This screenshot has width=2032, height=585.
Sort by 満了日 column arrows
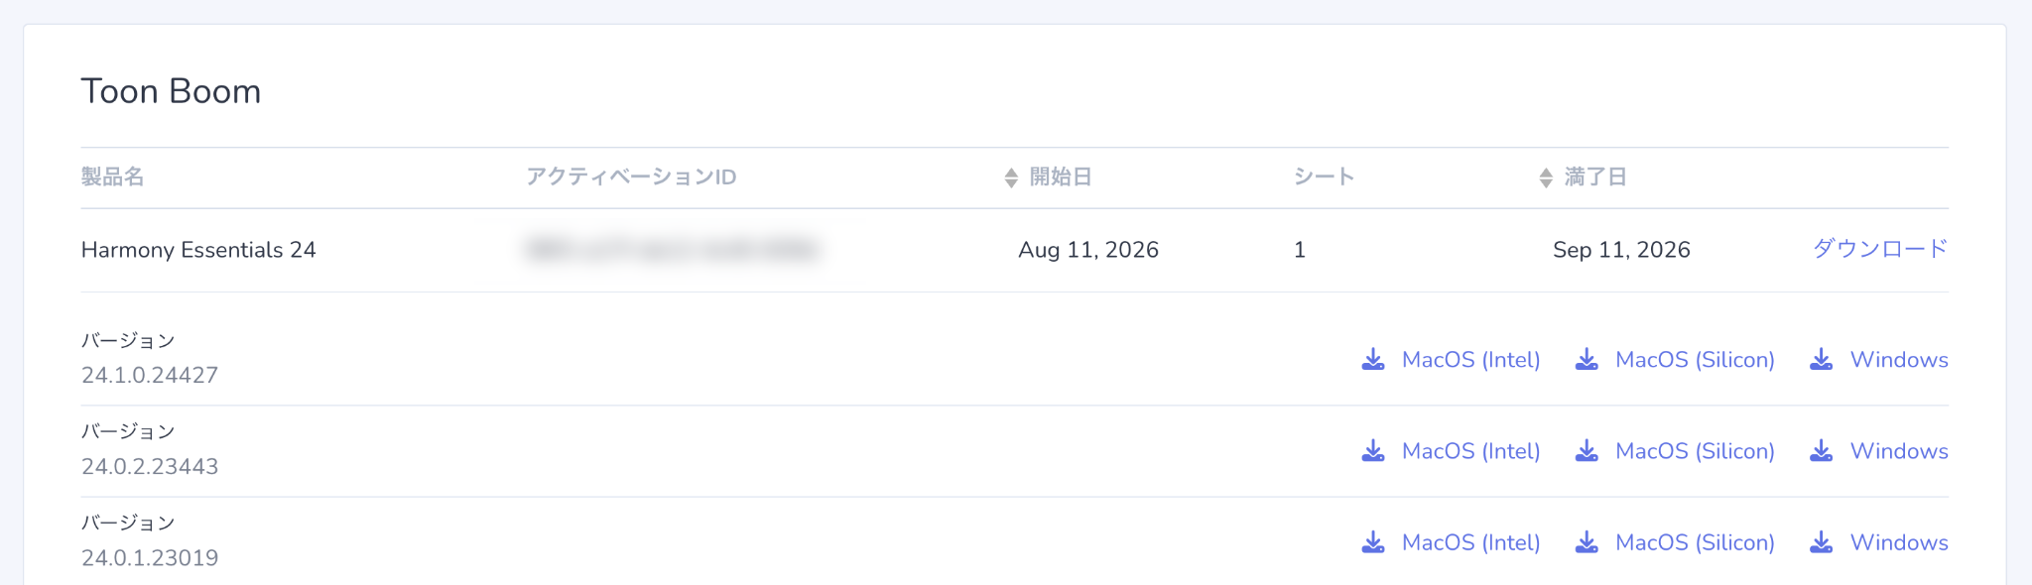[1546, 177]
